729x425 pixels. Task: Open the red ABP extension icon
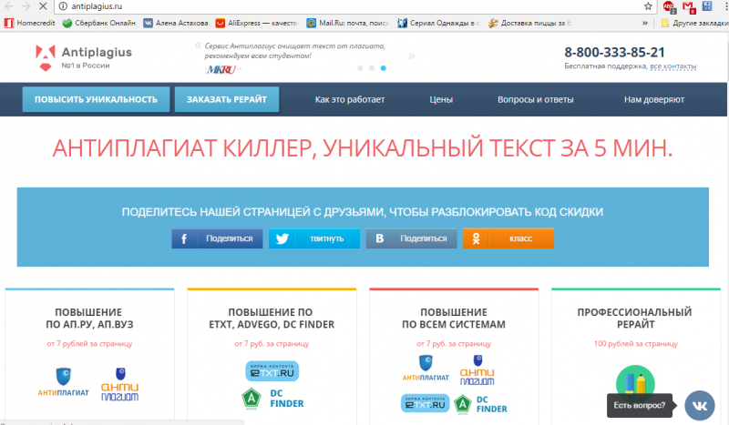point(669,6)
